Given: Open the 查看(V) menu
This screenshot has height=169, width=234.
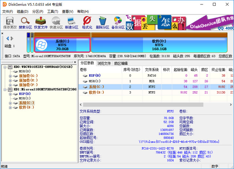Looking at the screenshot, I should pyautogui.click(x=68, y=11).
